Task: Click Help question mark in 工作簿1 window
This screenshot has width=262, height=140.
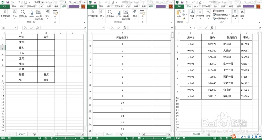Action: 65,2
